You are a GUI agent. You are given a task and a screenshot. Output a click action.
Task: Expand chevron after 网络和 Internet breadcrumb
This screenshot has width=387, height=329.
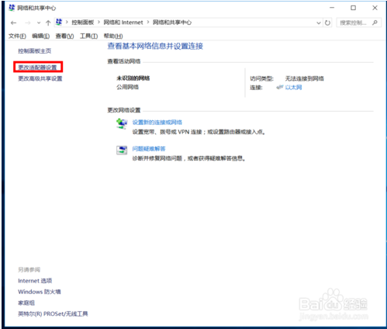point(148,23)
